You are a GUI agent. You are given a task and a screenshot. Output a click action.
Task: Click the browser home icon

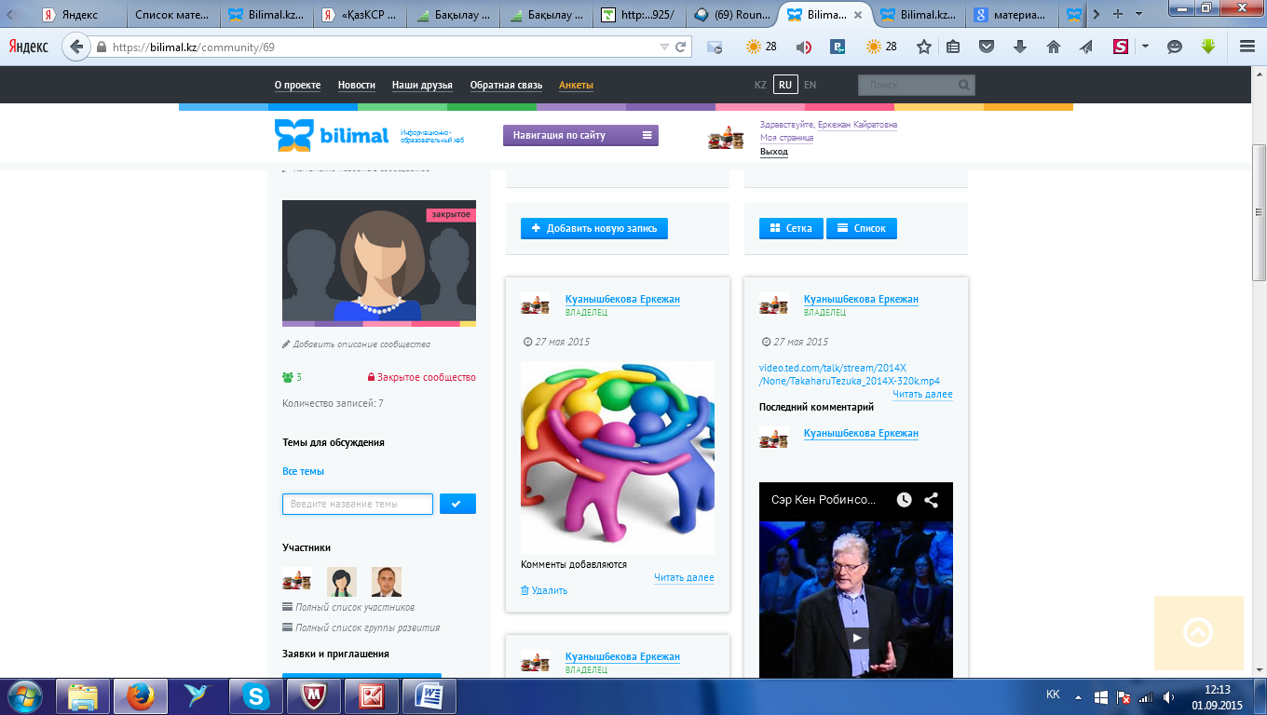click(x=1054, y=47)
